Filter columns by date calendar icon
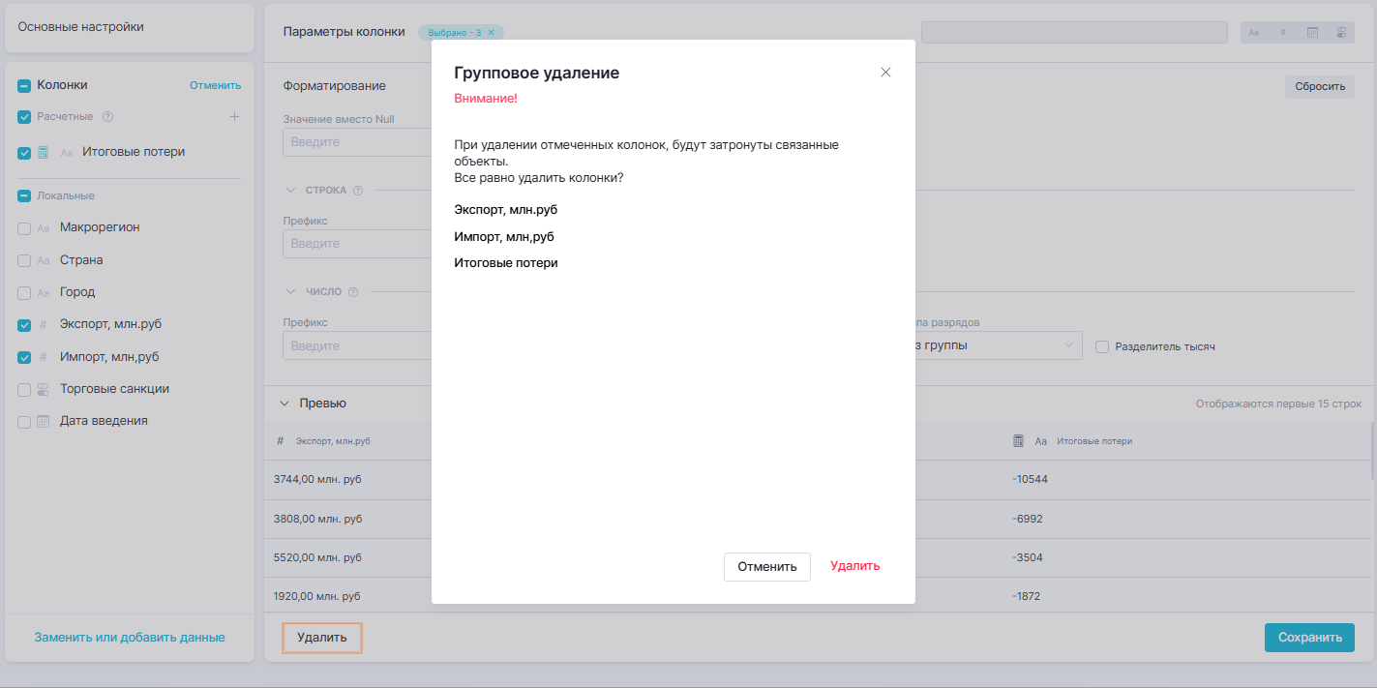1377x688 pixels. click(1313, 33)
